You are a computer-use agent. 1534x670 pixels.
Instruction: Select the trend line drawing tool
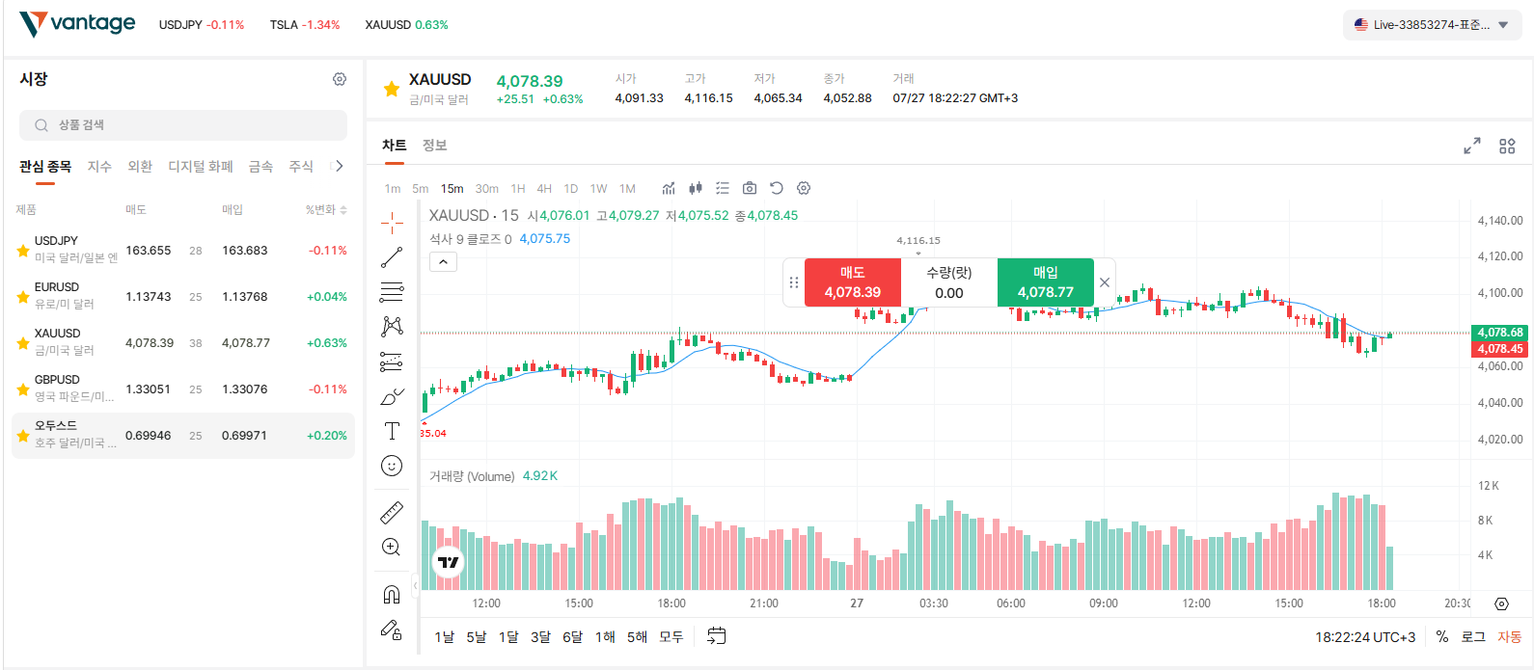pyautogui.click(x=392, y=257)
